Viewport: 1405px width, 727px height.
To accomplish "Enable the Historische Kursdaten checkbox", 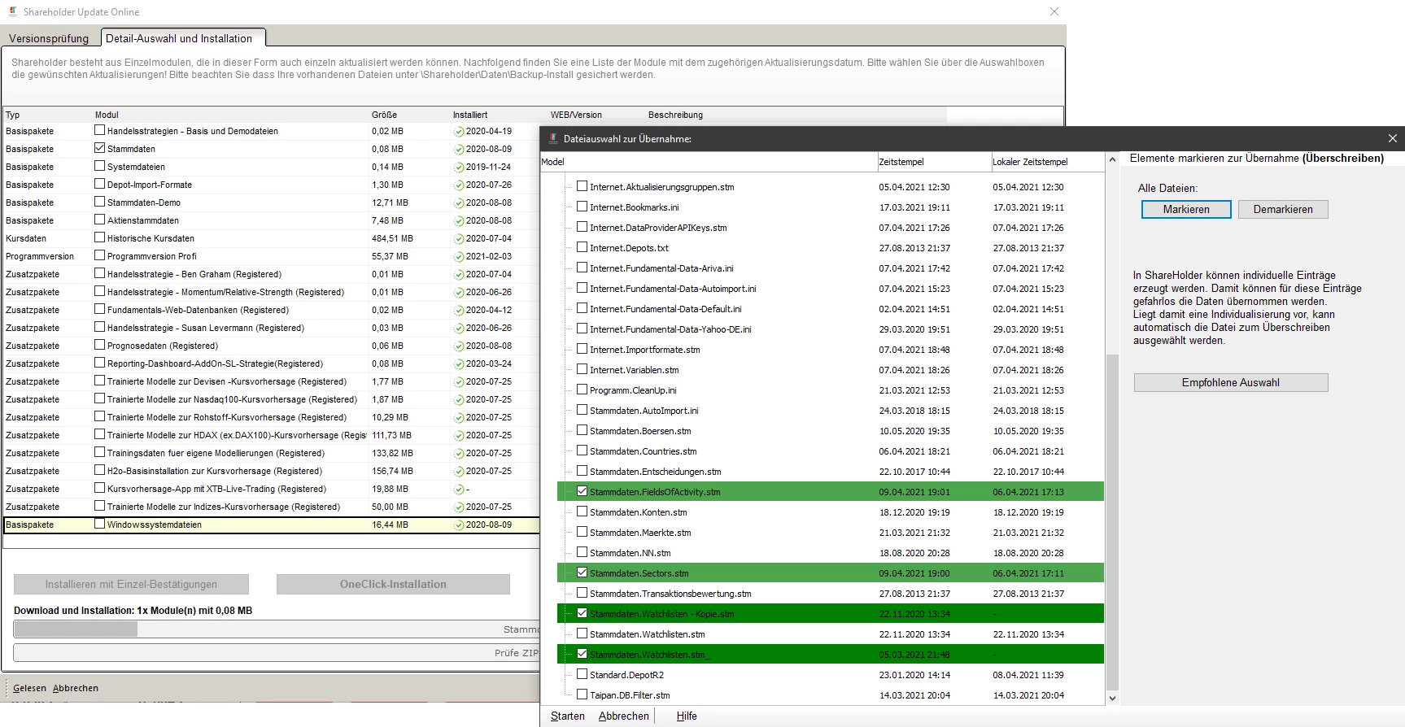I will 99,237.
